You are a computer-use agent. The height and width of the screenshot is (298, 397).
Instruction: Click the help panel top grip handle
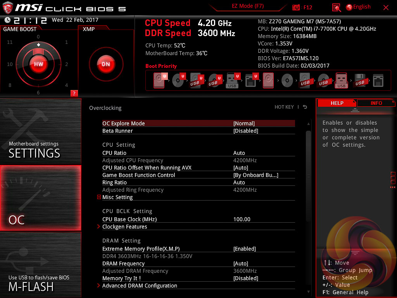pyautogui.click(x=355, y=110)
